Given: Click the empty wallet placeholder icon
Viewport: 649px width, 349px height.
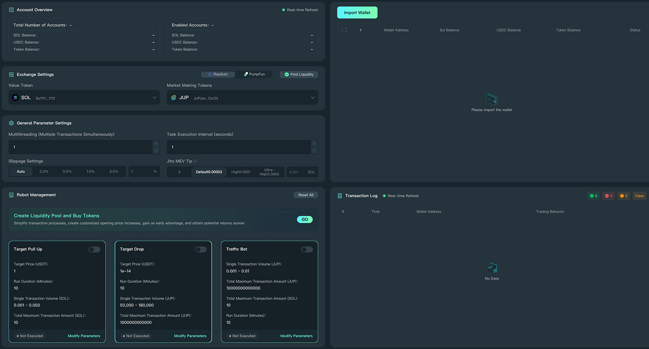Looking at the screenshot, I should 491,99.
